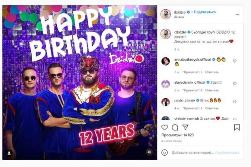
Task: Focus the Добавьте комментарий input field
Action: [191, 153]
